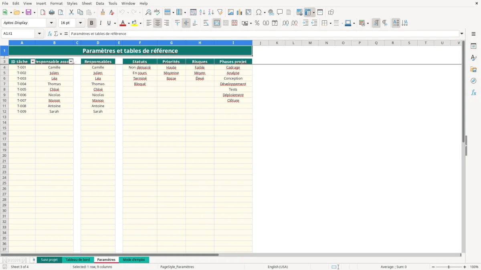Open the ID tâche filter dropdown
Image resolution: width=481 pixels, height=270 pixels.
pyautogui.click(x=33, y=62)
